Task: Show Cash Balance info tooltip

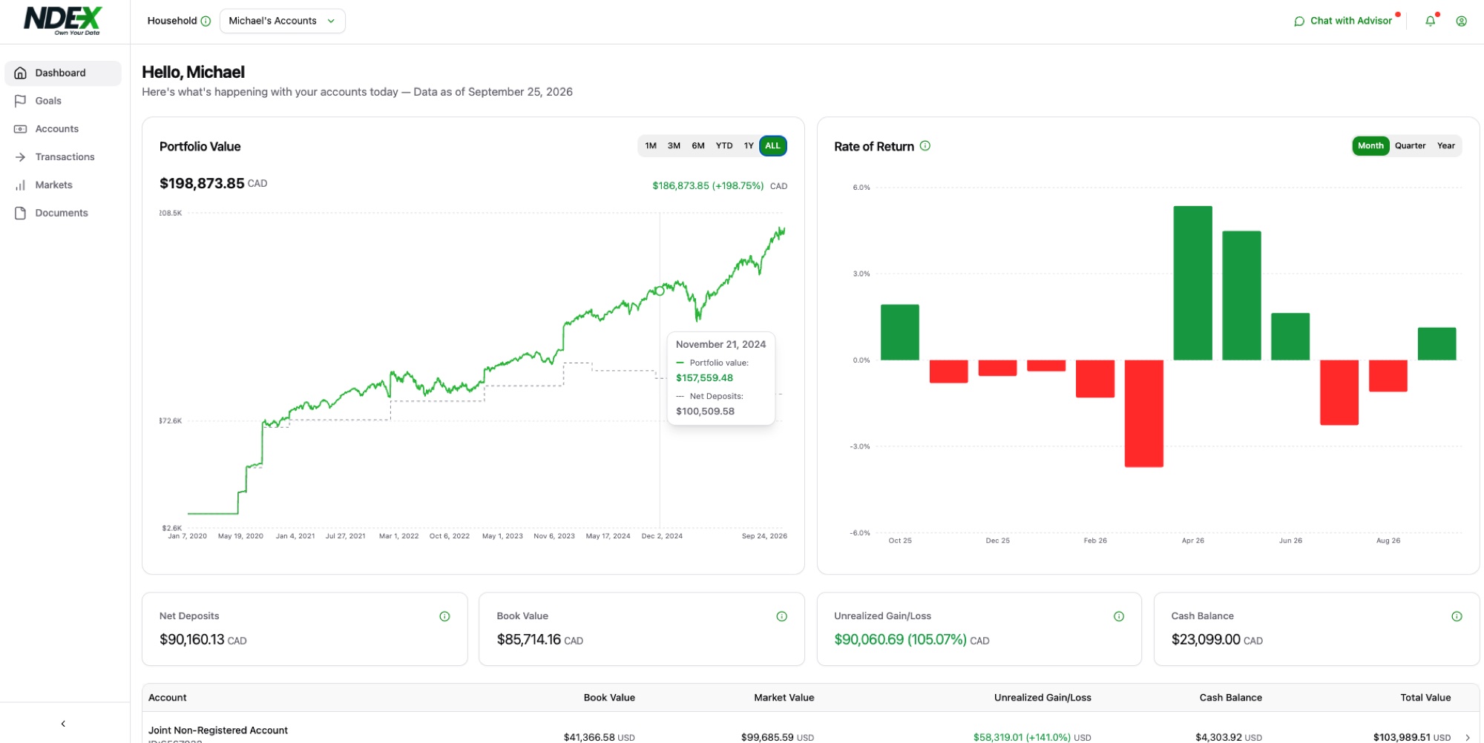Action: pyautogui.click(x=1457, y=616)
